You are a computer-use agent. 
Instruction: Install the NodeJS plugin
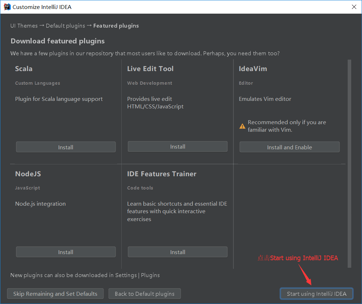66,252
